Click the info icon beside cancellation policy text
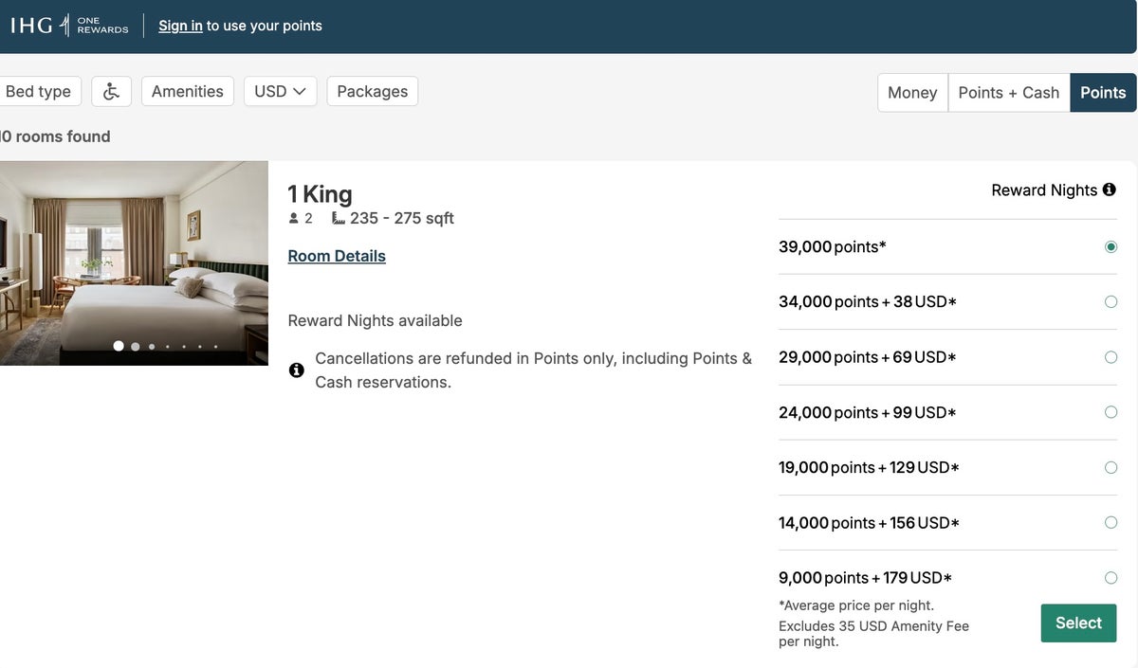The height and width of the screenshot is (668, 1138). pyautogui.click(x=296, y=370)
